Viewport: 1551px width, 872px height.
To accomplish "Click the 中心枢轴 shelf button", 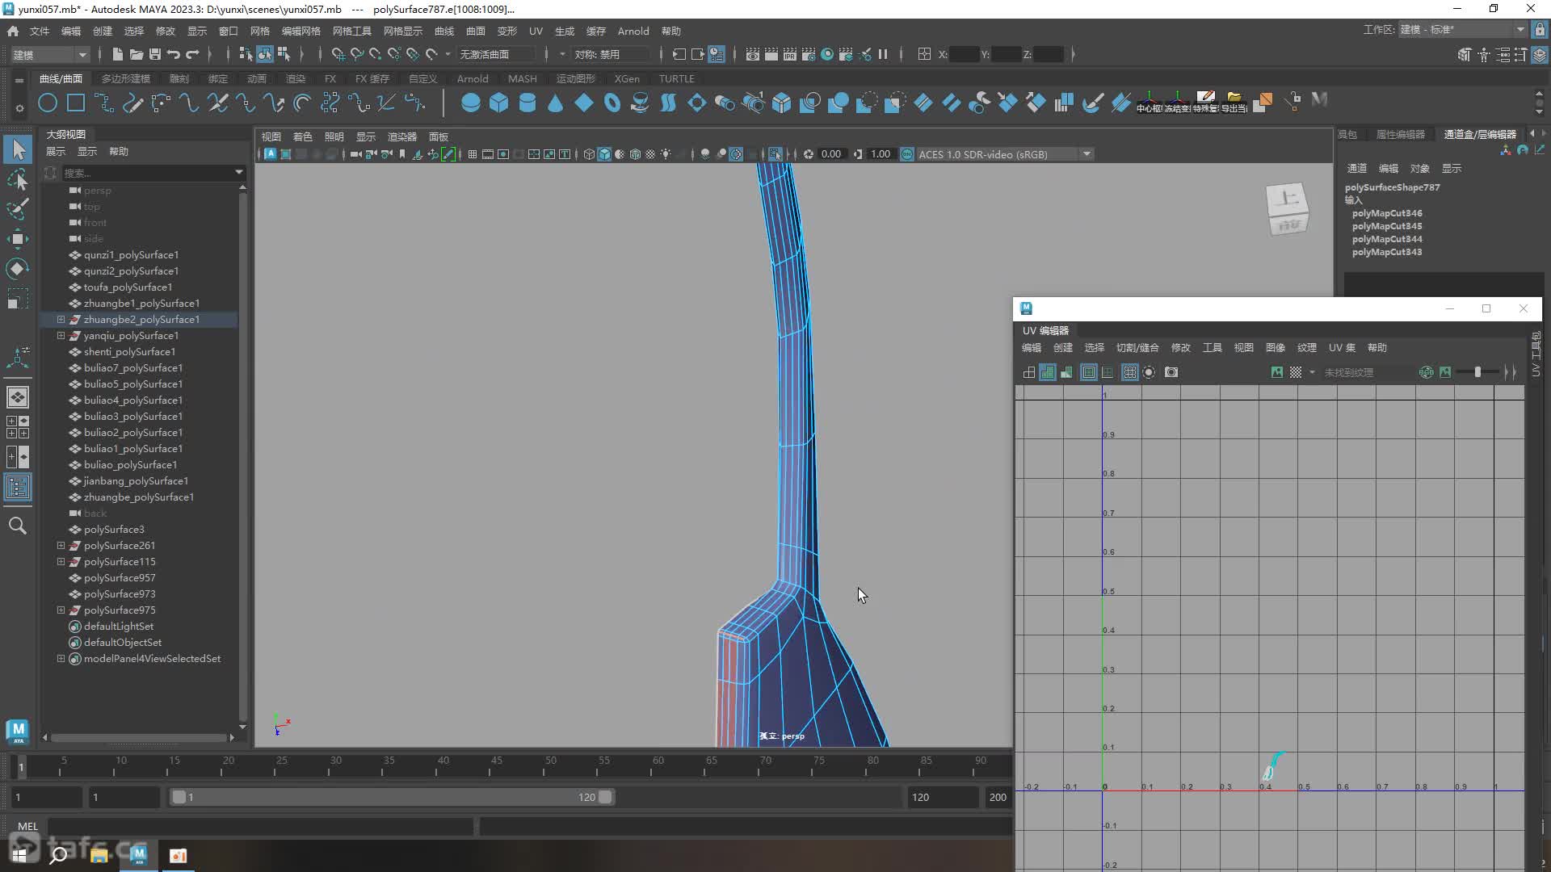I will pyautogui.click(x=1149, y=103).
